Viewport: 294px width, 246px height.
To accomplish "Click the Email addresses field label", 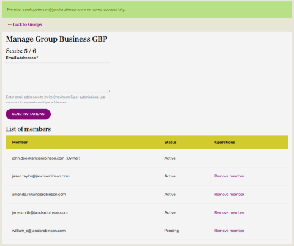I will (22, 58).
